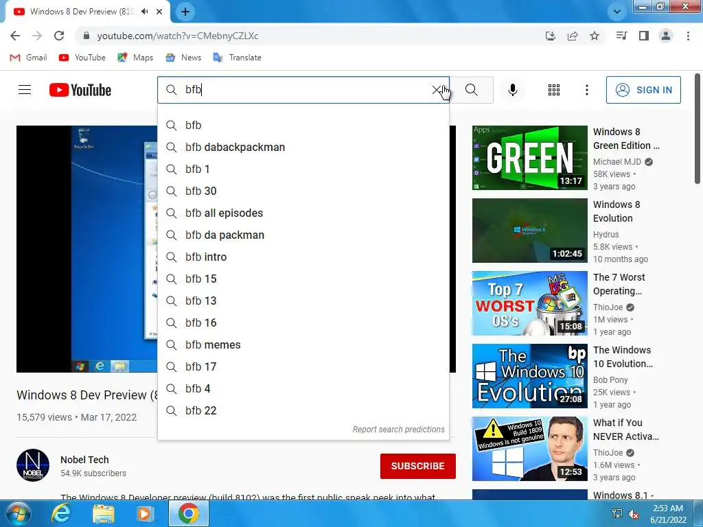This screenshot has height=527, width=703.
Task: Share this page icon in address bar
Action: (x=573, y=36)
